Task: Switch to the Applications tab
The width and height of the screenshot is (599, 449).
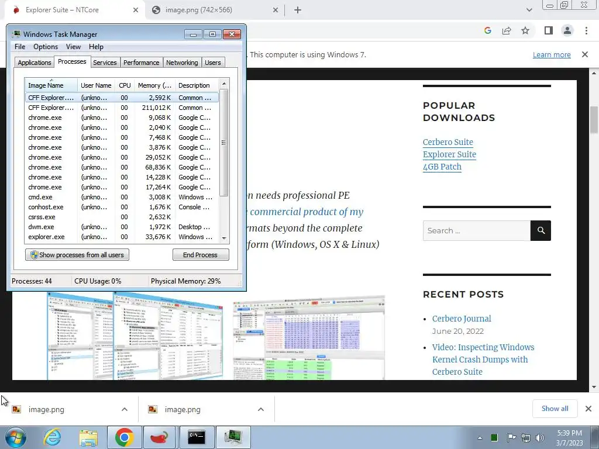Action: 35,63
